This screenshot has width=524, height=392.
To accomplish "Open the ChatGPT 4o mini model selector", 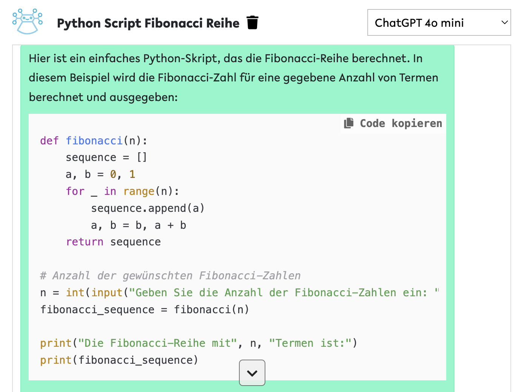I will [438, 23].
